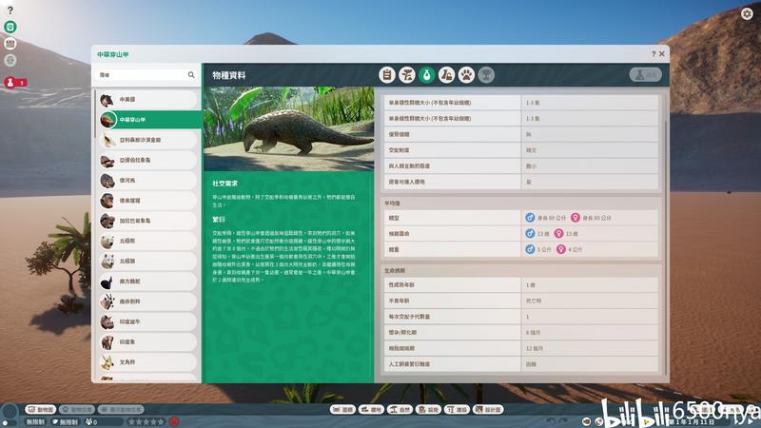761x428 pixels.
Task: Open the 自然 nature toolbar button
Action: click(400, 410)
